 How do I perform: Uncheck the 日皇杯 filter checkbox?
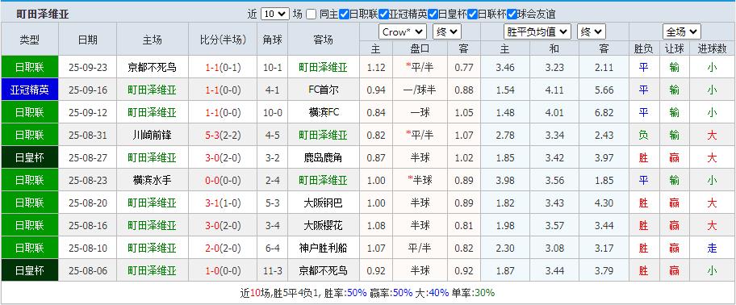[x=433, y=14]
